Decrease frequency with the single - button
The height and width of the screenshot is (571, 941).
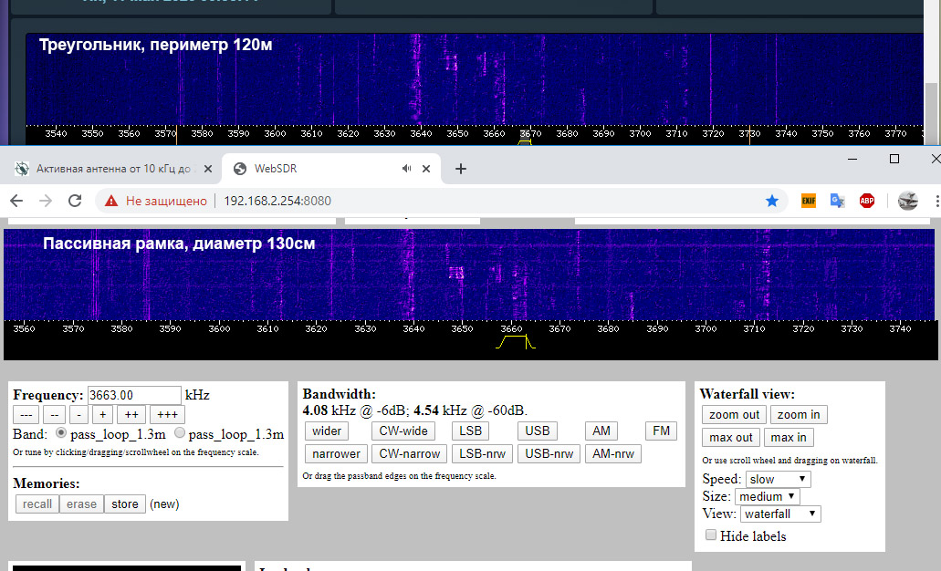(x=78, y=414)
